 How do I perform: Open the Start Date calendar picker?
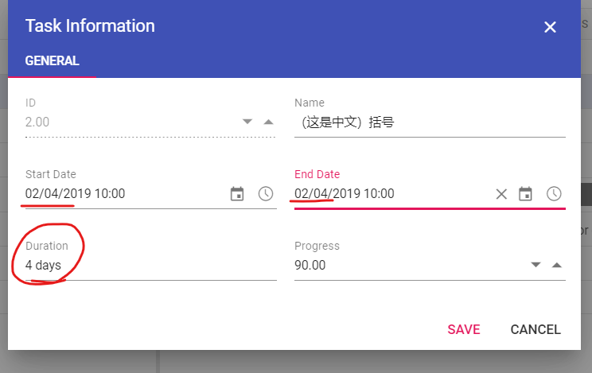tap(237, 194)
